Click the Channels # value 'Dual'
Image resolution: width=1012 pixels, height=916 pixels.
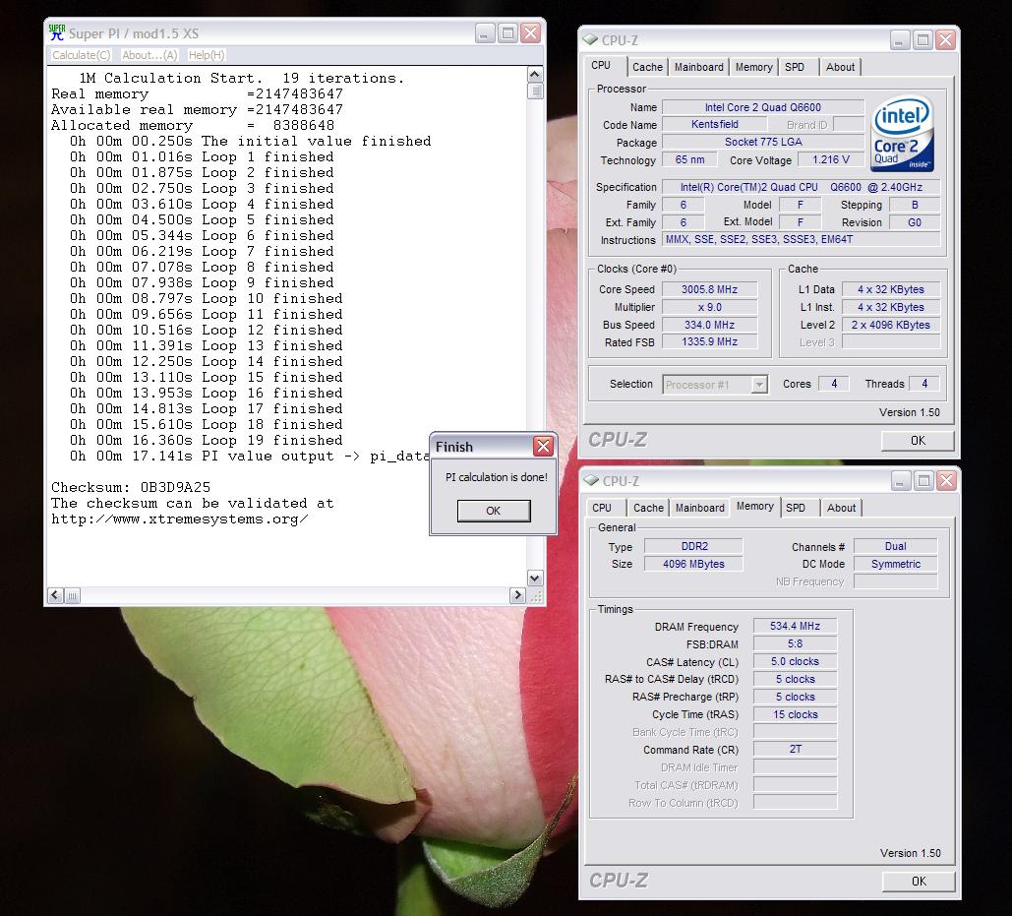coord(895,546)
